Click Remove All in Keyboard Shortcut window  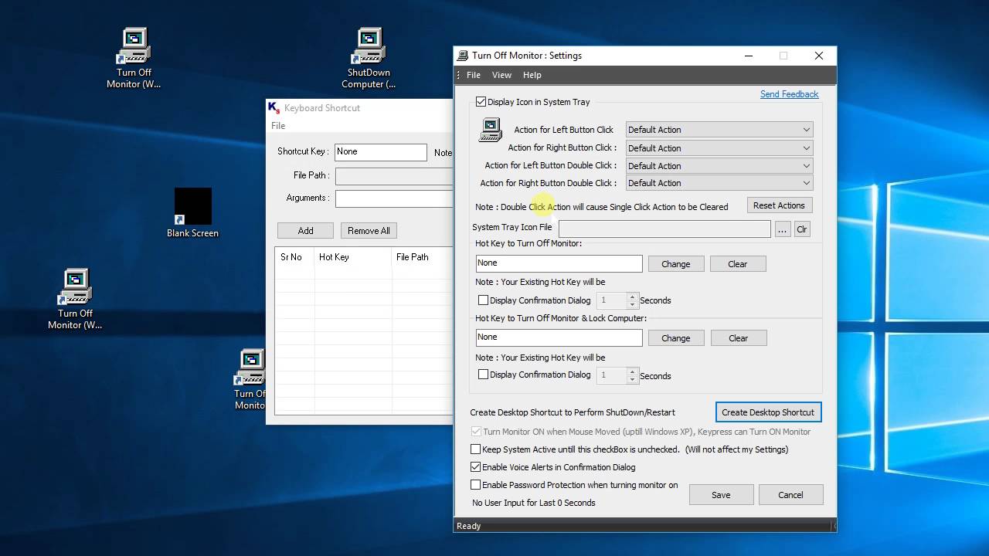click(x=369, y=231)
